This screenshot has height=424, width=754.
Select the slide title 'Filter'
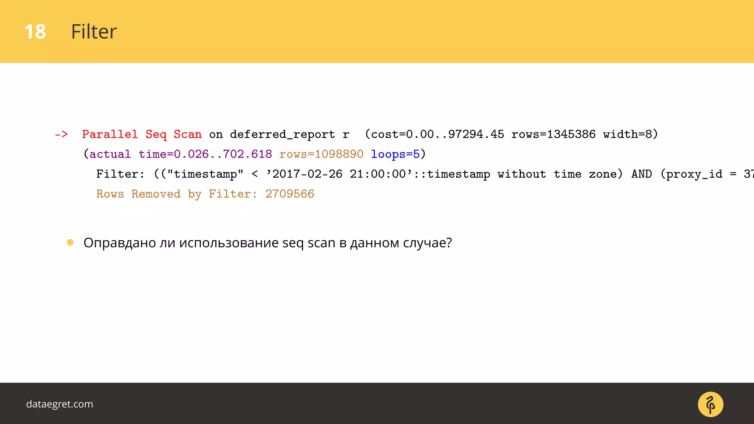[94, 32]
